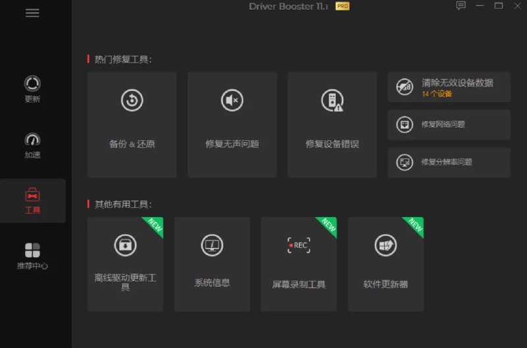Close the Driver Booster window

(517, 6)
